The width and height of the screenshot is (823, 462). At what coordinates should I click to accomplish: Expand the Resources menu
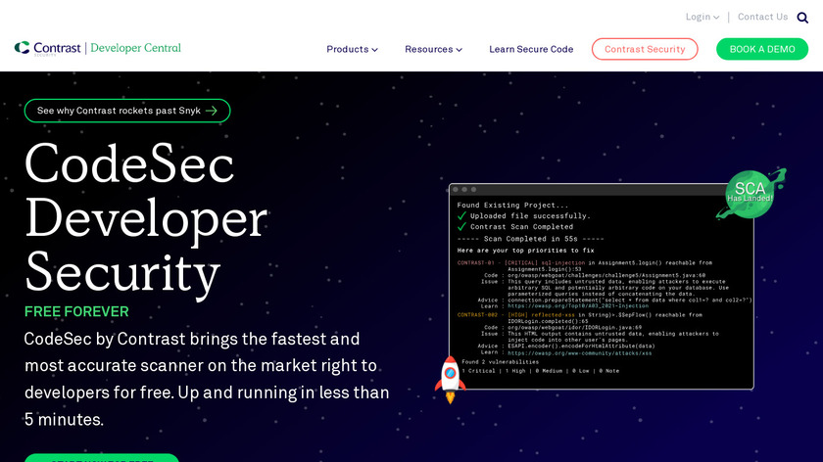point(433,49)
